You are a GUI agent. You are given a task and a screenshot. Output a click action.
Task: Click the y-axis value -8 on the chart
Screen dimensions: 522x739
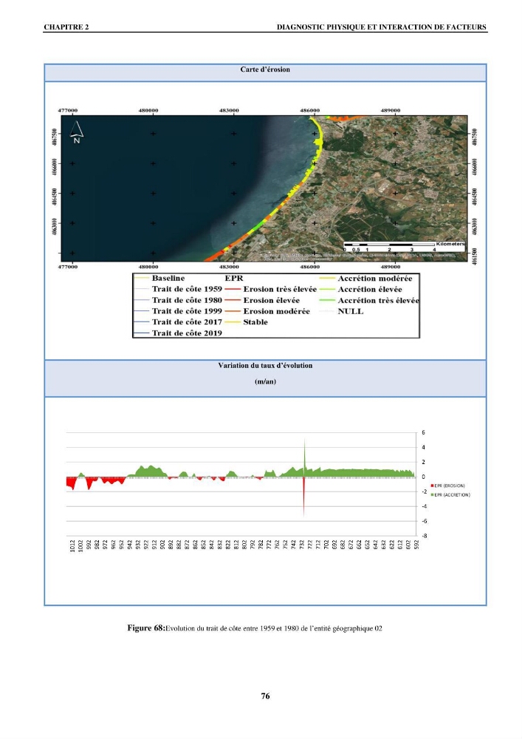(424, 536)
